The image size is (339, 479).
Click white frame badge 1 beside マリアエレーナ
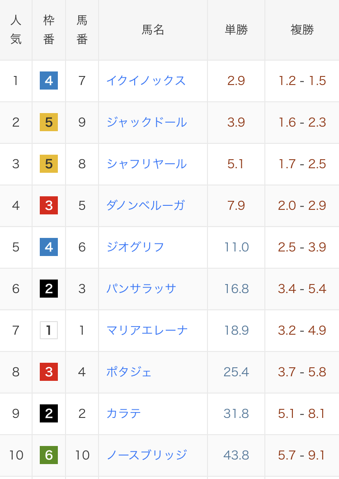click(49, 330)
